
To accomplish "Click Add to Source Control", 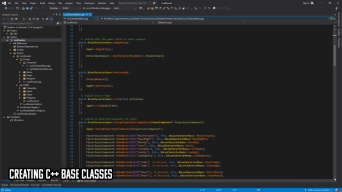I will coord(318,190).
